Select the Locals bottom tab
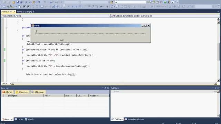The width and height of the screenshot is (221, 124). 19,120
